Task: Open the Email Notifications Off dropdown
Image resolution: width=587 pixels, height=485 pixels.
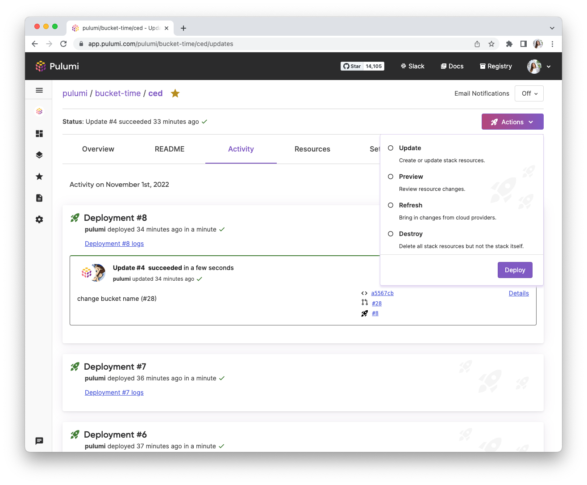Action: coord(529,93)
